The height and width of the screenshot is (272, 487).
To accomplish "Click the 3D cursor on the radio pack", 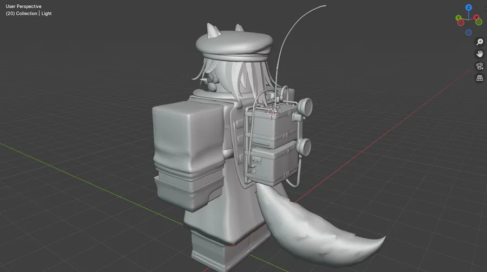I will (x=272, y=112).
